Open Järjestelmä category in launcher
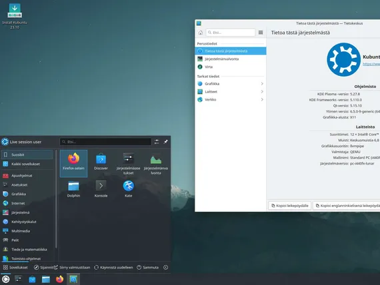This screenshot has width=380, height=285. (x=27, y=212)
